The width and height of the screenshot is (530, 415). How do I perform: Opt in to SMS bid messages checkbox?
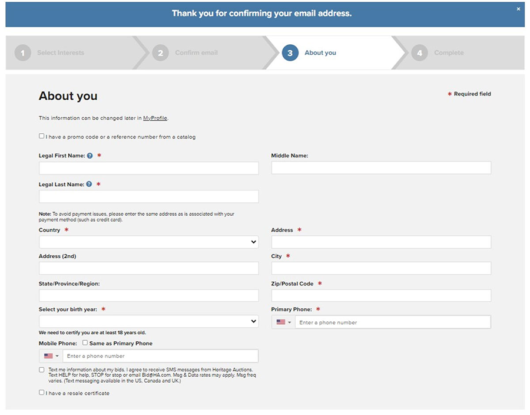coord(42,370)
